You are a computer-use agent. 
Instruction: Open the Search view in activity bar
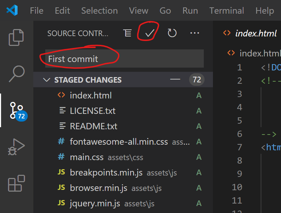coord(16,73)
